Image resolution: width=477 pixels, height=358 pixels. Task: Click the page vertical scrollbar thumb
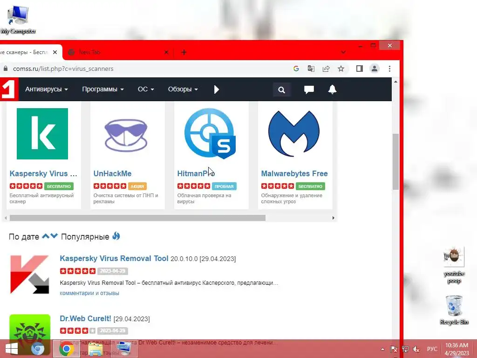tap(395, 162)
